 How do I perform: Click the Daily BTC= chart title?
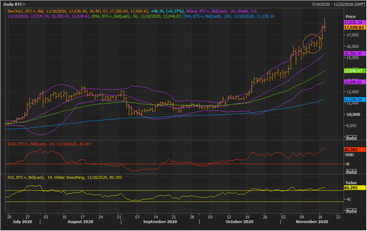[14, 5]
